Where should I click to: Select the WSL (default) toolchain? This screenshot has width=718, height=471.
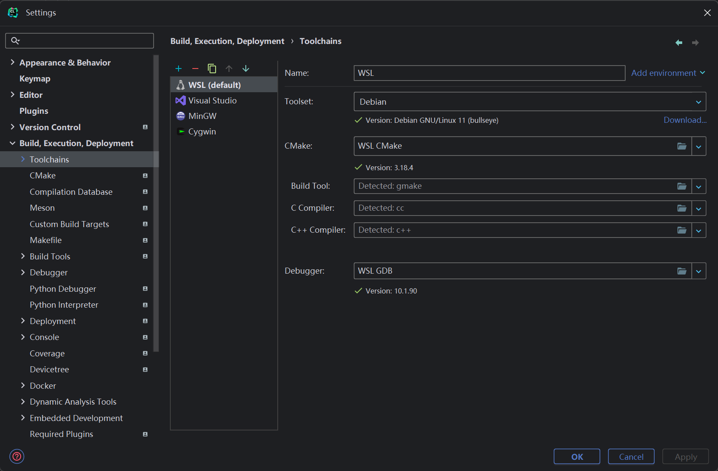(x=224, y=85)
